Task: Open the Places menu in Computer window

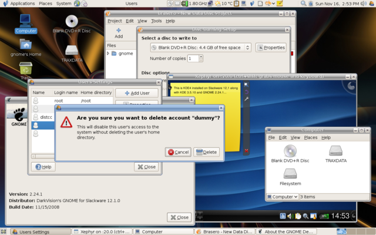Action: (311, 137)
